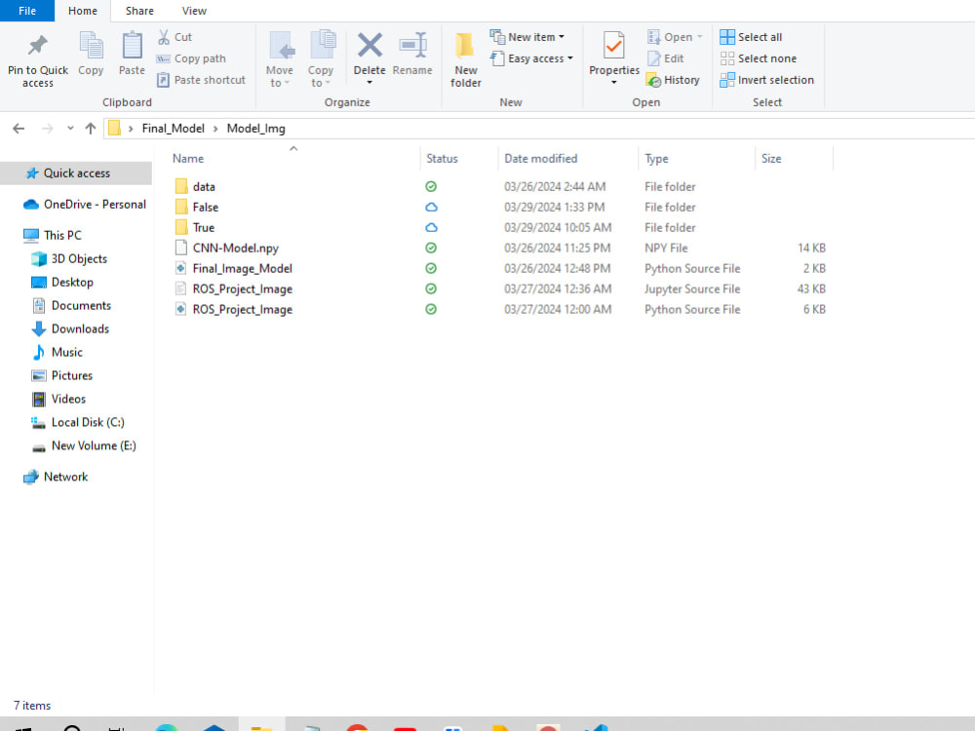Click the Rename icon in Organize
Image resolution: width=975 pixels, height=731 pixels.
coord(412,46)
